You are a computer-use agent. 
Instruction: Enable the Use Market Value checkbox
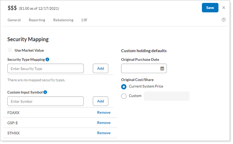click(10, 50)
